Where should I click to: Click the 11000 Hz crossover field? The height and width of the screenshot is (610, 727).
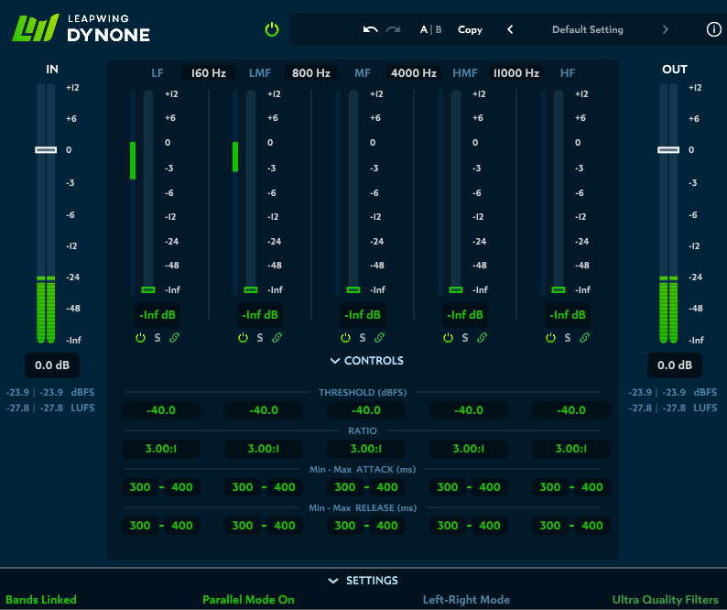pos(516,73)
